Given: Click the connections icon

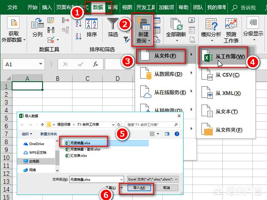Looking at the screenshot, I should [x=192, y=20].
